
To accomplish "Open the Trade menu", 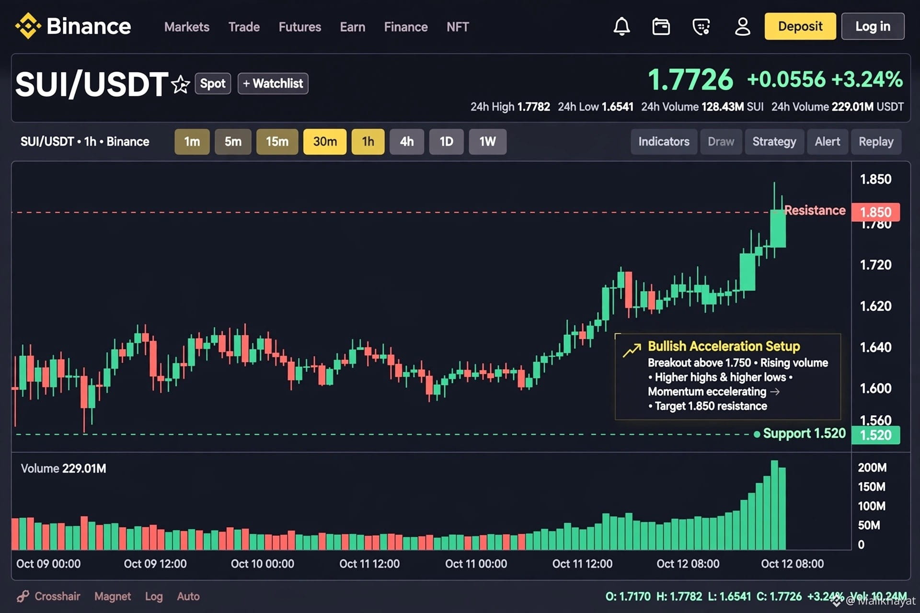I will [x=244, y=27].
